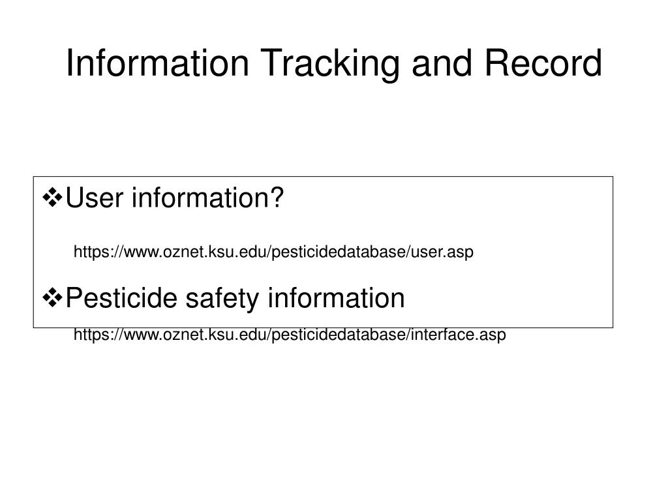Select the Pesticide safety information bullet text

(235, 297)
